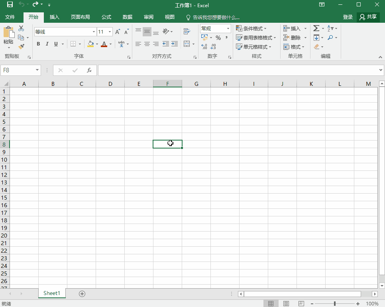Expand the Name Box F8 dropdown
This screenshot has height=307, width=385.
click(37, 70)
